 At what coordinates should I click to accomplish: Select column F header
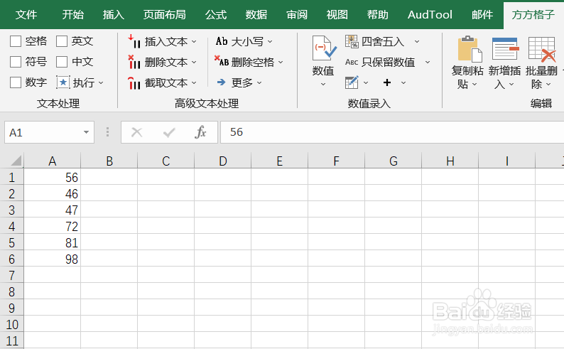point(336,161)
